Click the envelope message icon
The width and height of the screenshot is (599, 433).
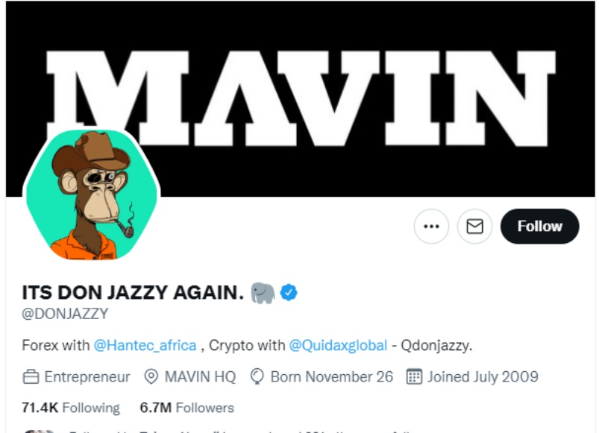pyautogui.click(x=474, y=227)
